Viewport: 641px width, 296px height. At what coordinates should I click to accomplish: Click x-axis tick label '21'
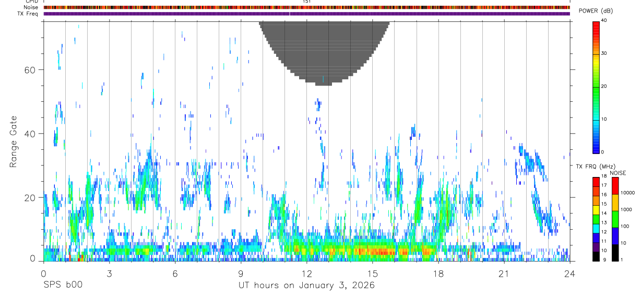(x=504, y=274)
